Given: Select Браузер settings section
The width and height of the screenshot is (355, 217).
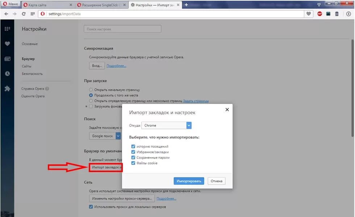Looking at the screenshot, I should tap(28, 59).
